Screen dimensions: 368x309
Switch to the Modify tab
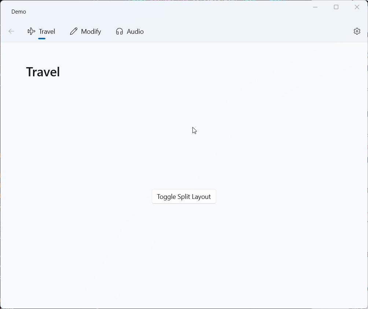(x=91, y=32)
